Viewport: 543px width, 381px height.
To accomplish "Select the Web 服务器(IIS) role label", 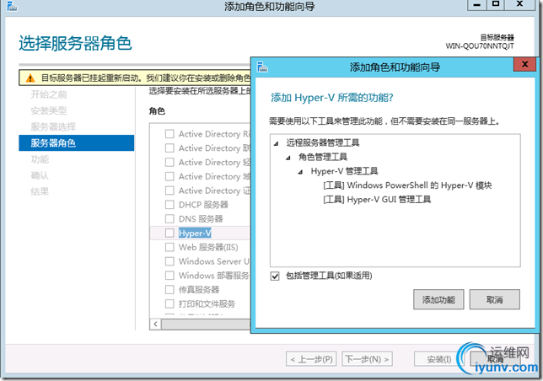I will (x=208, y=248).
